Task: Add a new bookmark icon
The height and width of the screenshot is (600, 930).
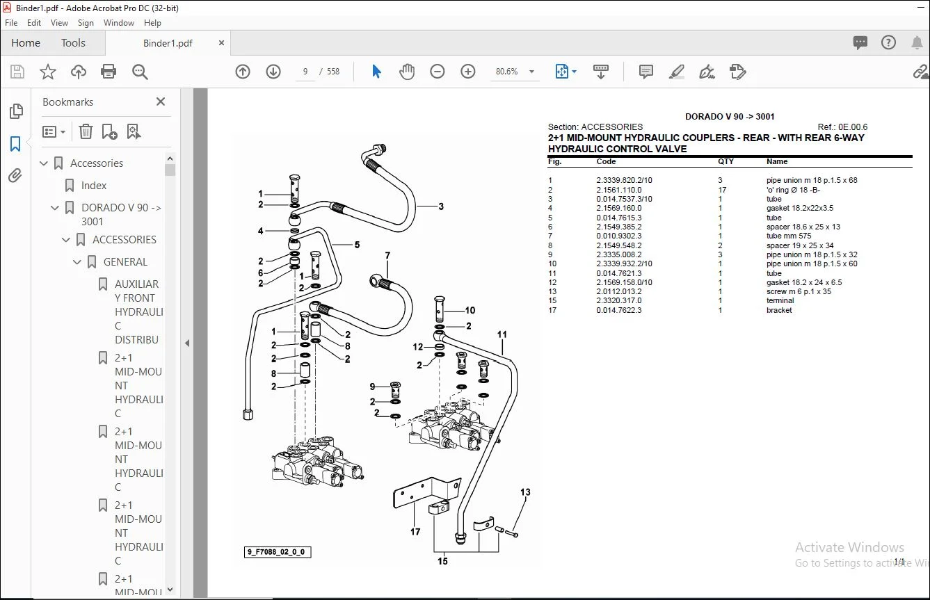Action: 109,131
